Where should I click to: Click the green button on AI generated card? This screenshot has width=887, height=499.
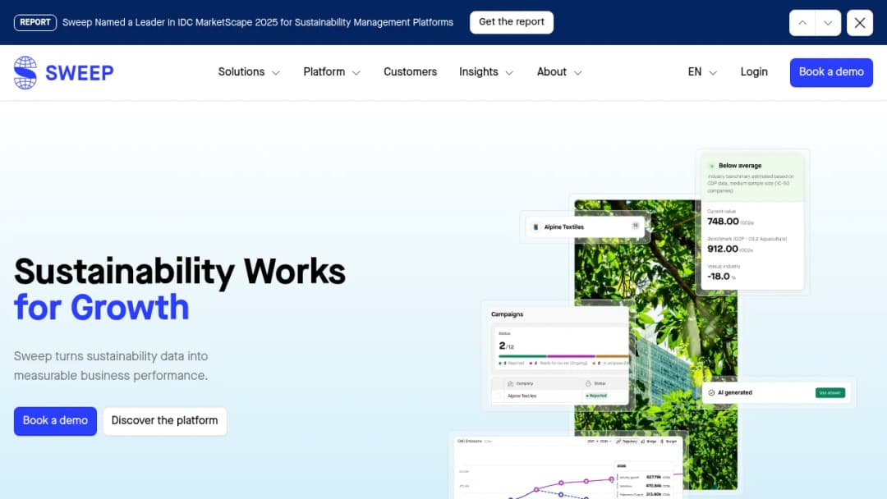point(830,393)
